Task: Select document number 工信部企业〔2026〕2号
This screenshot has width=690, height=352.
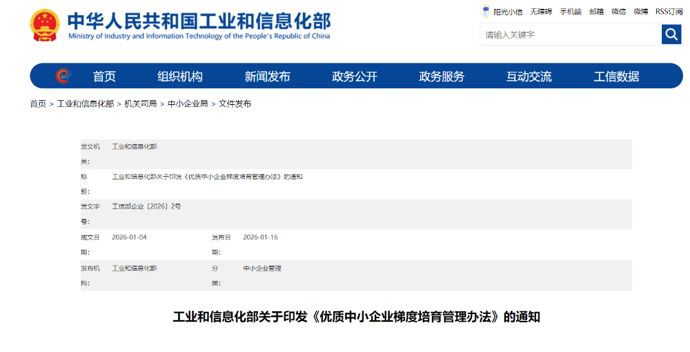Action: (x=146, y=206)
